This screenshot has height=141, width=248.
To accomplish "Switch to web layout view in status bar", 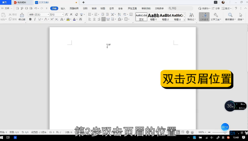I will [x=188, y=132].
